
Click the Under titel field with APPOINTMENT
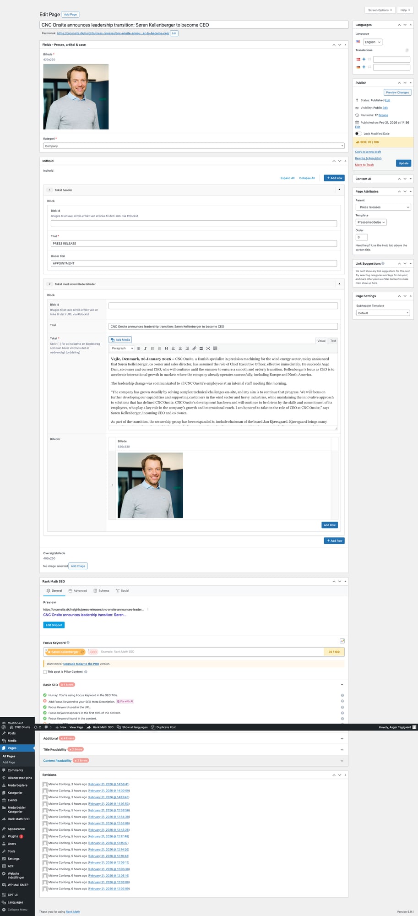[x=194, y=263]
